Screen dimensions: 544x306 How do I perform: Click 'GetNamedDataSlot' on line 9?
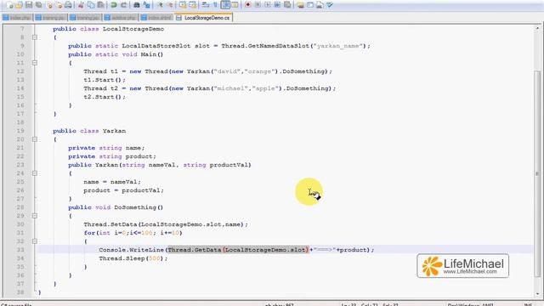tap(279, 46)
